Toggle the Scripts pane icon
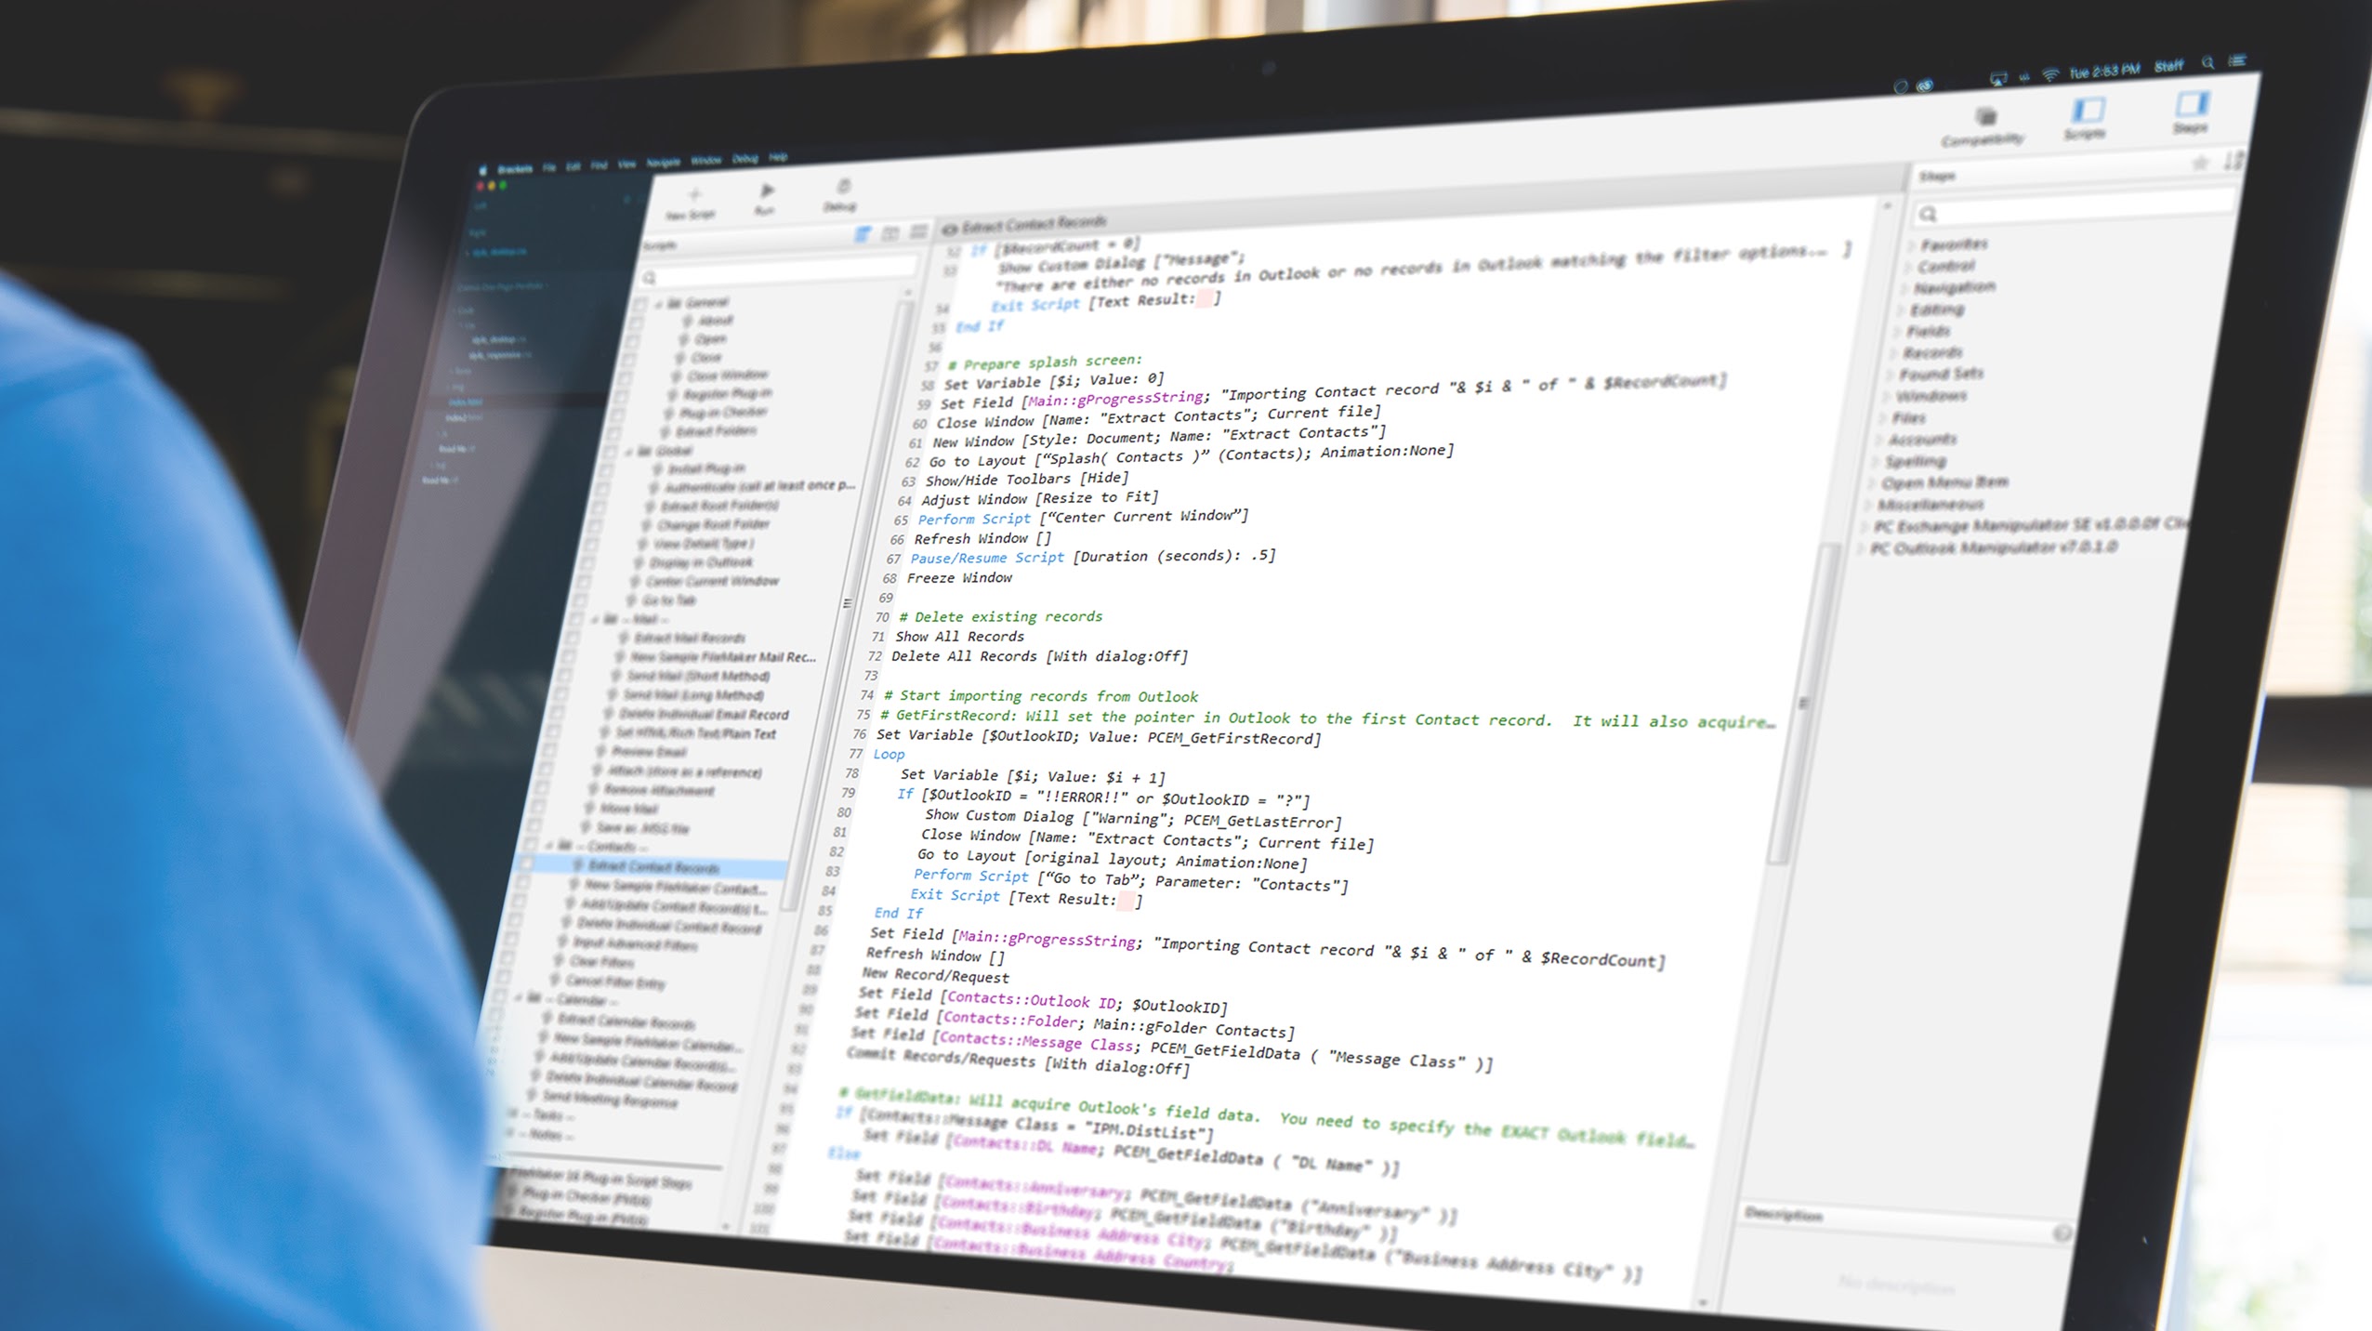The image size is (2372, 1331). [x=2088, y=112]
